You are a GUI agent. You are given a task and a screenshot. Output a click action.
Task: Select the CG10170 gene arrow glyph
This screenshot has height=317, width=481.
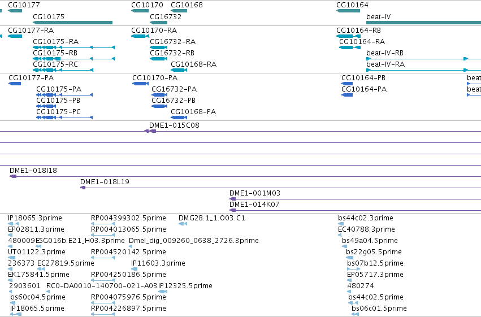140,11
